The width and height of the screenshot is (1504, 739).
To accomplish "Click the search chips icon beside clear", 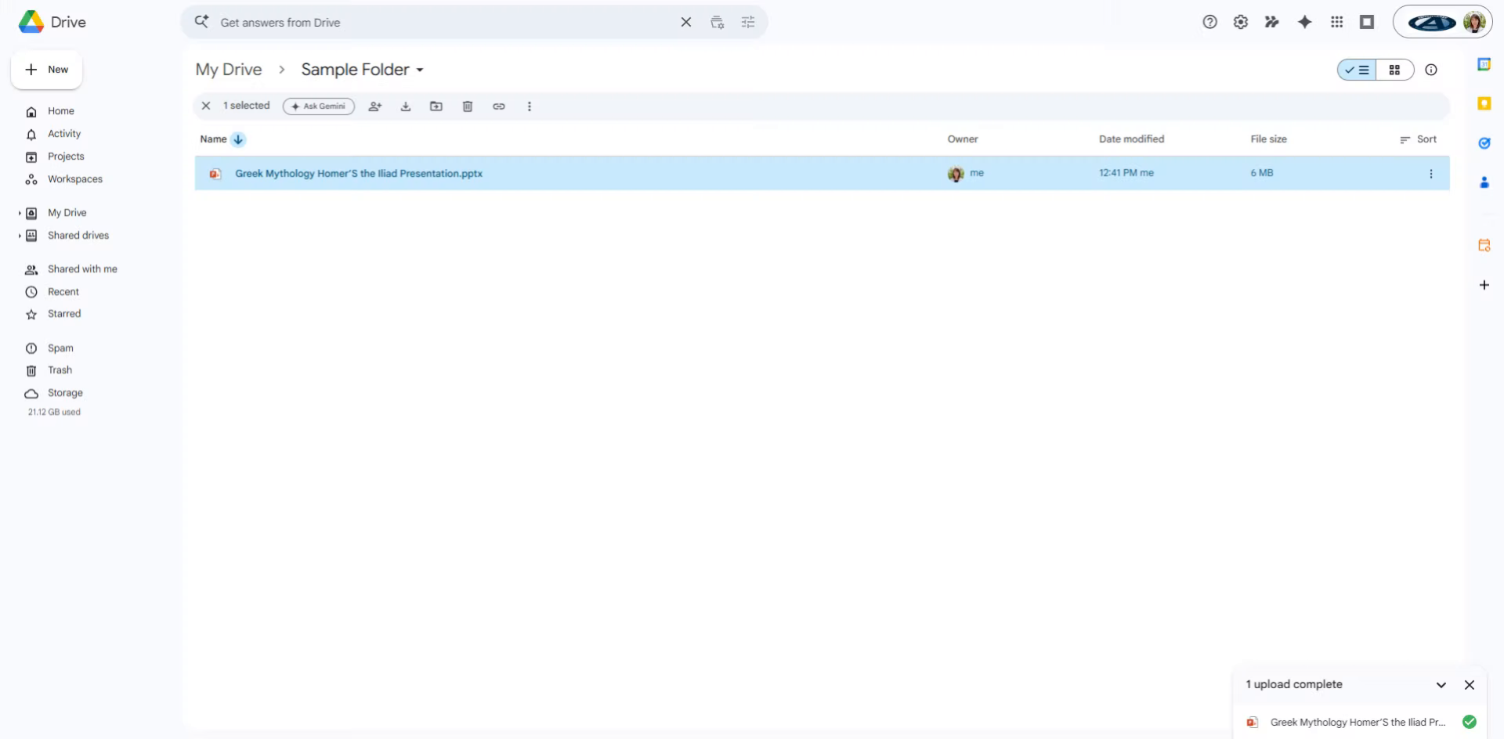I will click(x=717, y=22).
